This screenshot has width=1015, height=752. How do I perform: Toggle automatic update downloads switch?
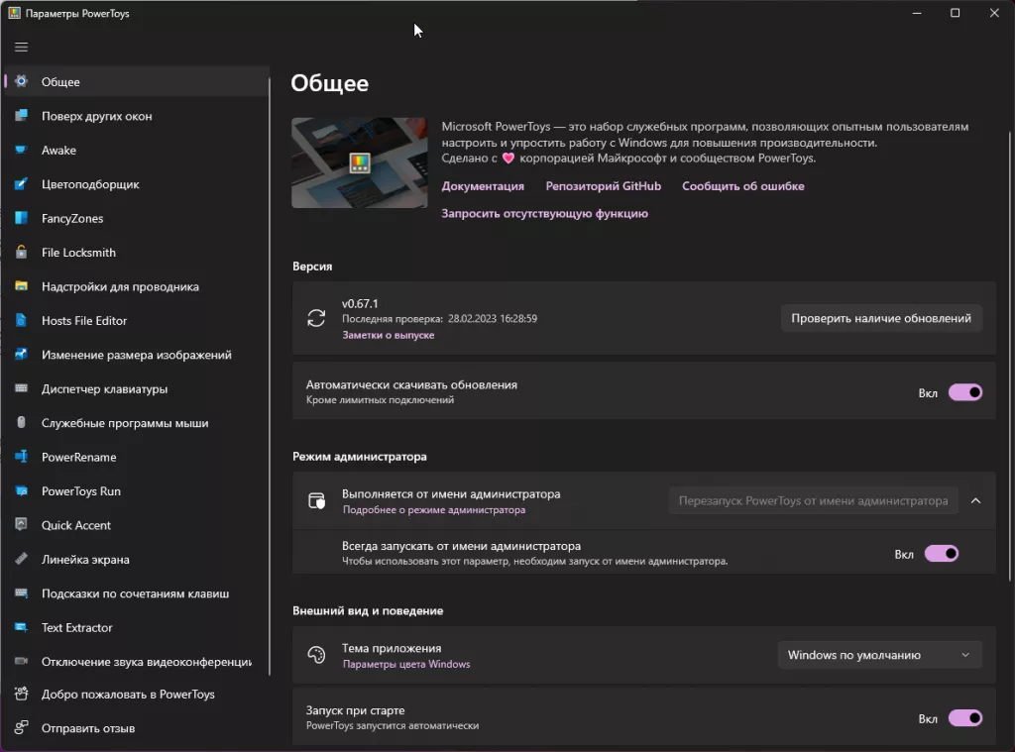click(x=965, y=392)
